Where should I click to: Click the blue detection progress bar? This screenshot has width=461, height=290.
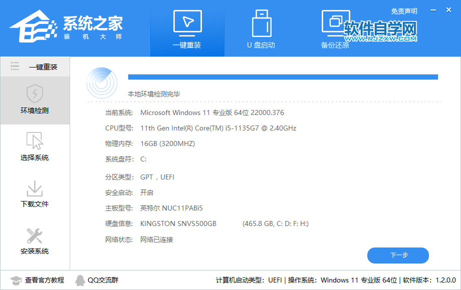point(283,77)
